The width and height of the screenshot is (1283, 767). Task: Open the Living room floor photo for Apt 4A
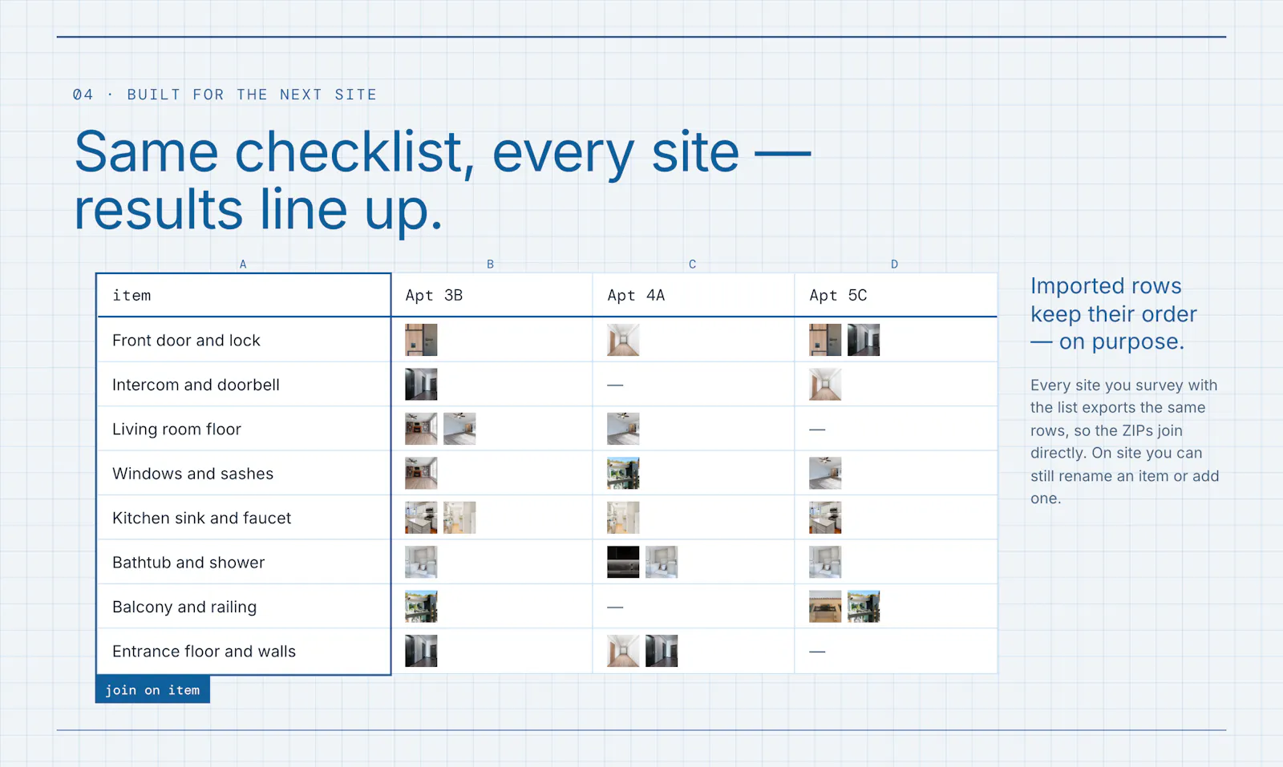pos(623,429)
